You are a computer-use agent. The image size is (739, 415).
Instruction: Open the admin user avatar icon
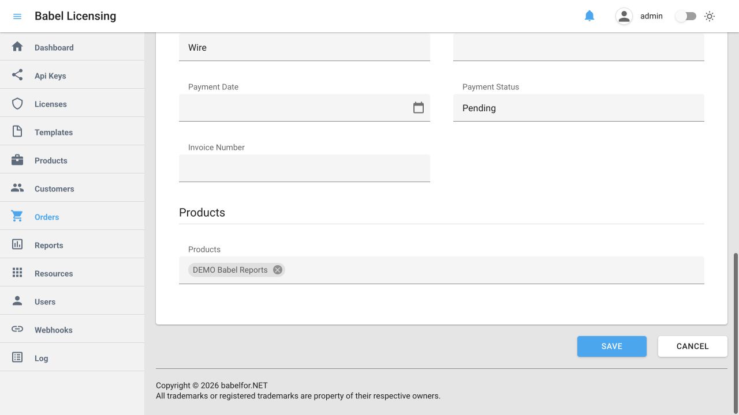(624, 16)
